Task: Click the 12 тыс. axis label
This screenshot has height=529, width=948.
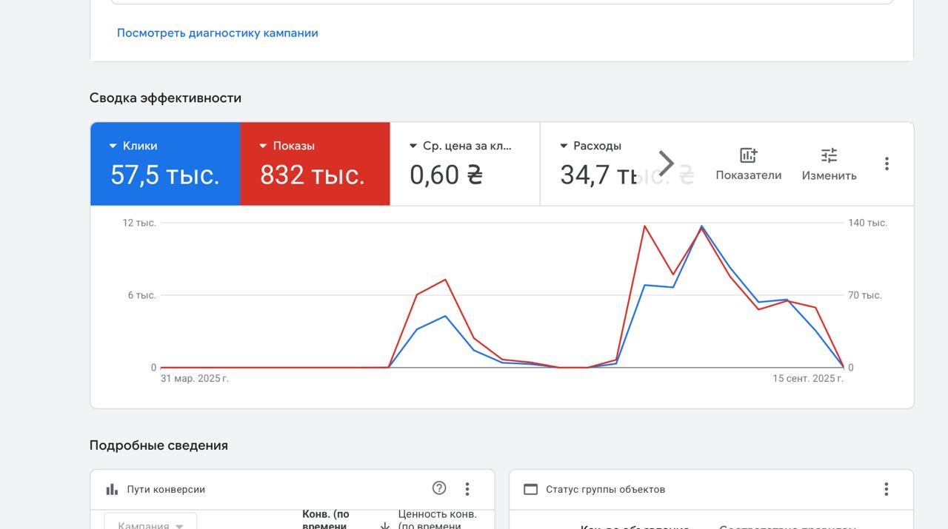Action: point(139,223)
